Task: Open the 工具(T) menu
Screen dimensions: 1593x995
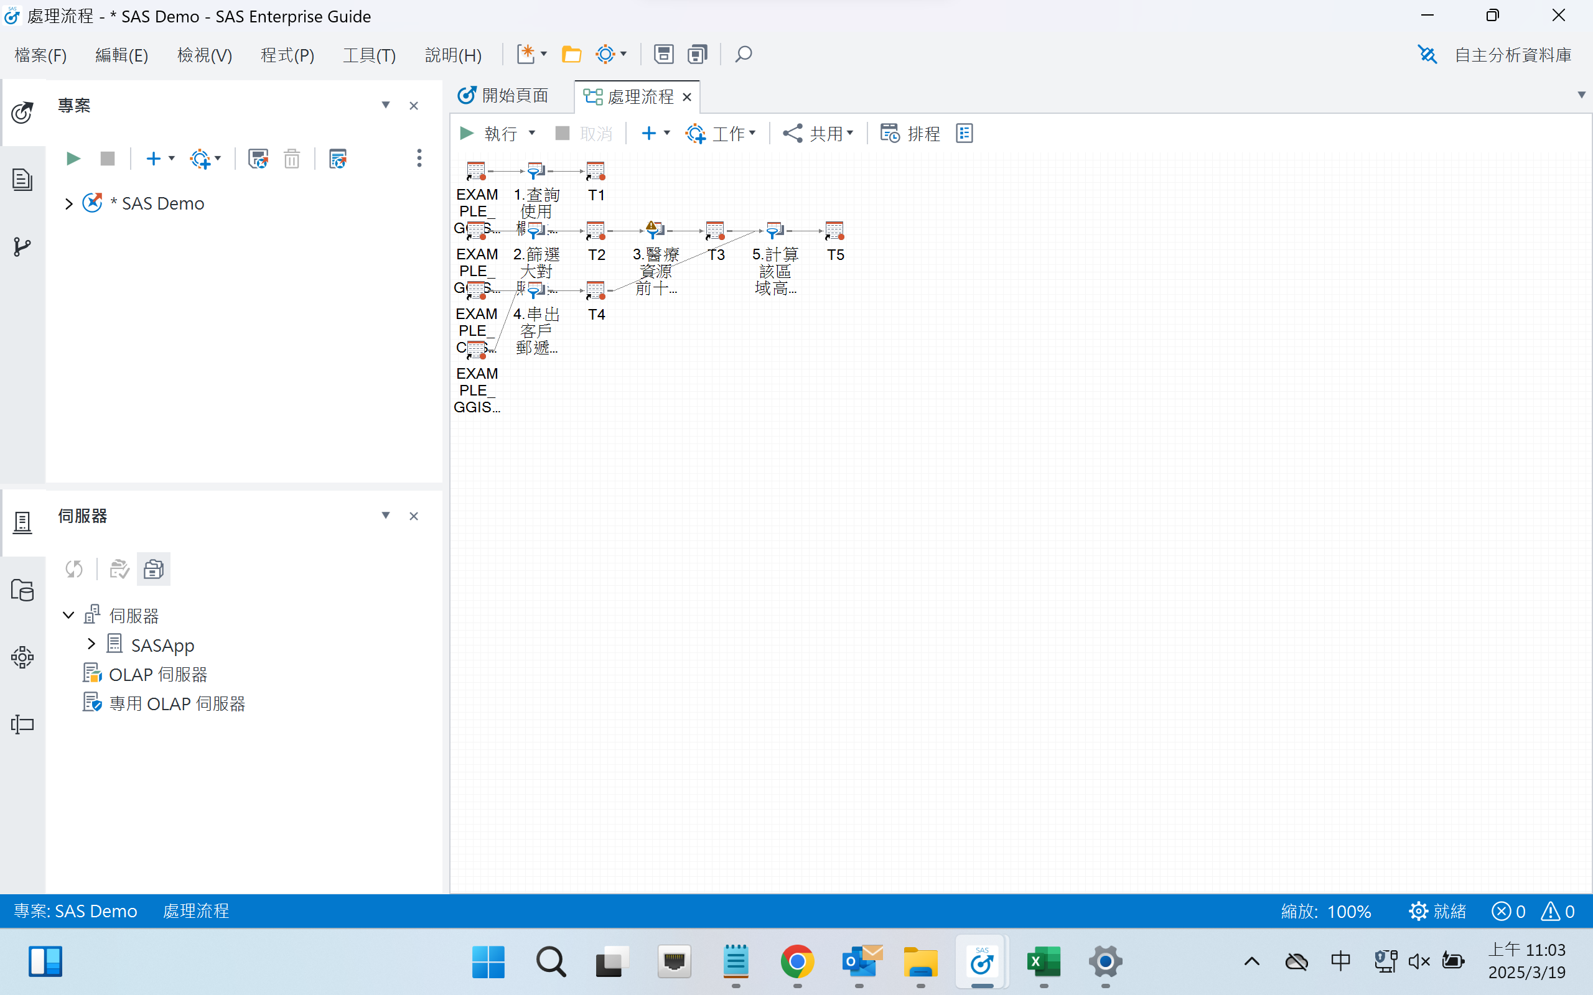Action: pos(368,55)
